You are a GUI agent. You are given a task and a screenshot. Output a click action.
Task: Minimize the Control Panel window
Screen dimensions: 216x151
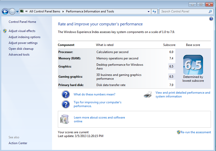pyautogui.click(x=192, y=5)
